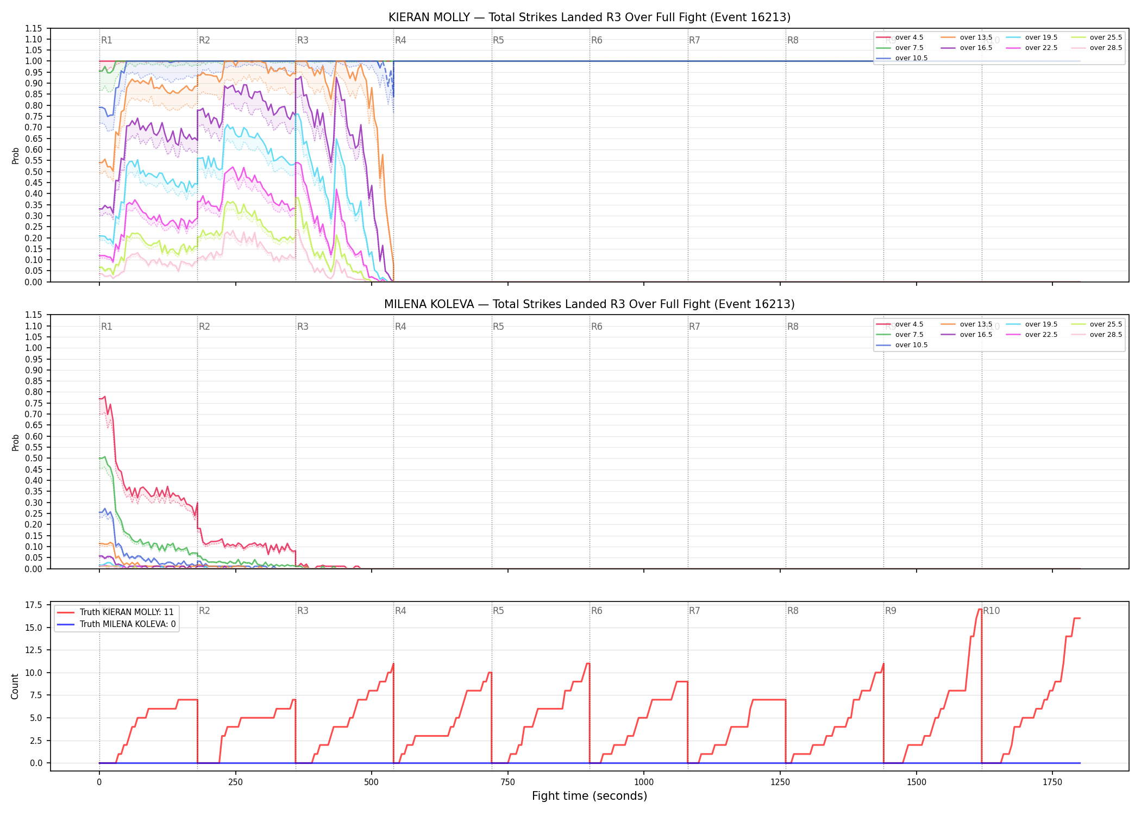Click the 'Fight time (seconds)' axis label
The image size is (1141, 815).
(x=590, y=796)
